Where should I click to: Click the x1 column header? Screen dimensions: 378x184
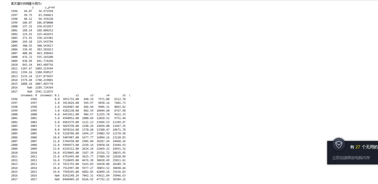click(x=77, y=95)
